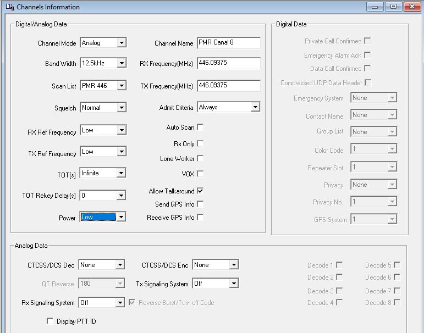The image size is (424, 333).
Task: Click the Group List dropdown
Action: pos(374,132)
